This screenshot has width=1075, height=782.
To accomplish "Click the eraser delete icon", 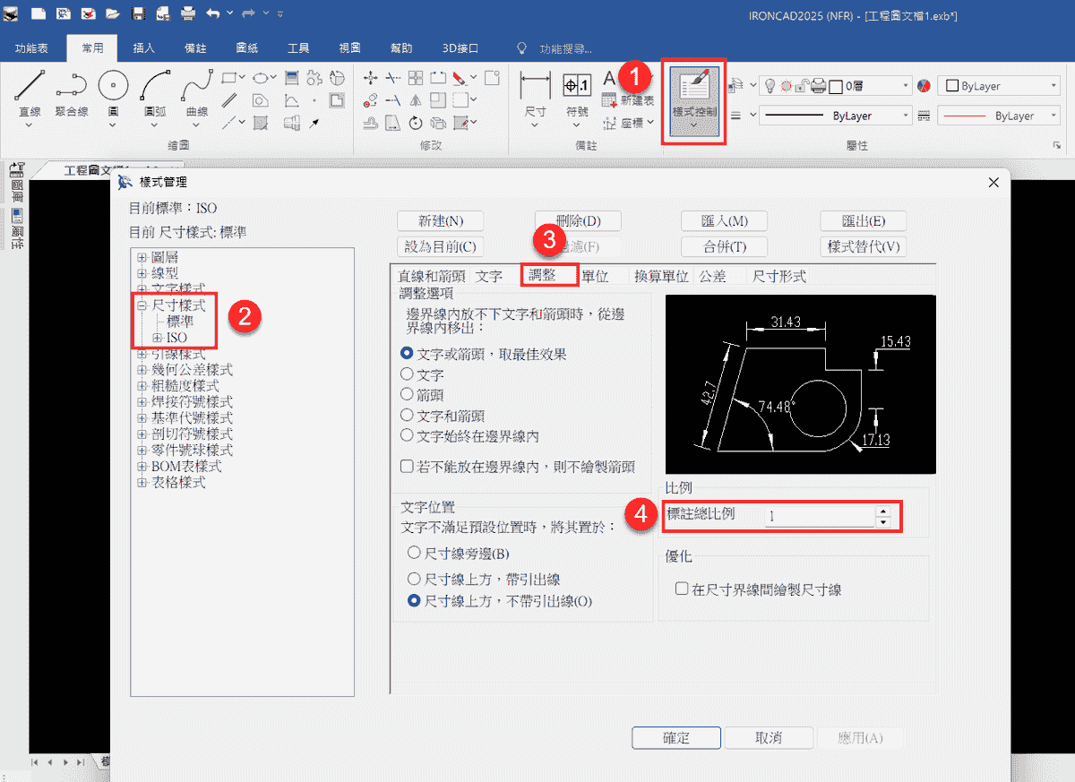I will click(x=460, y=78).
